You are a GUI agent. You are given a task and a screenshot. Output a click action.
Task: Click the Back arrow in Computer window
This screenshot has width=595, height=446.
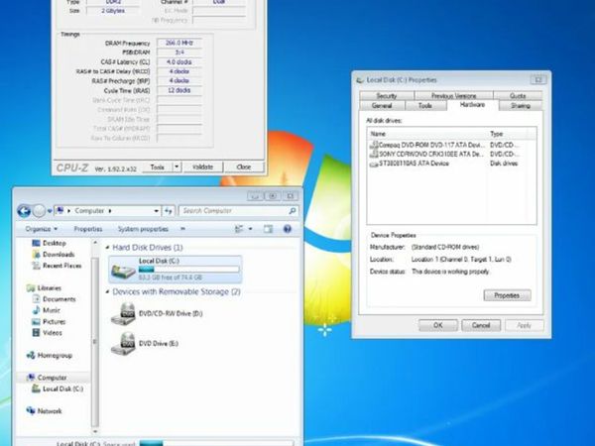click(24, 211)
